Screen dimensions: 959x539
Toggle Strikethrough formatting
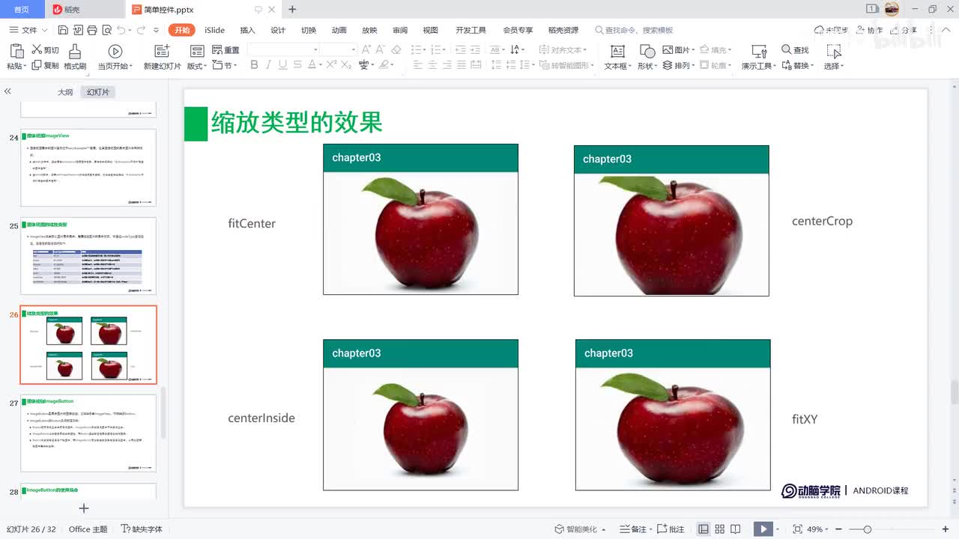click(299, 65)
